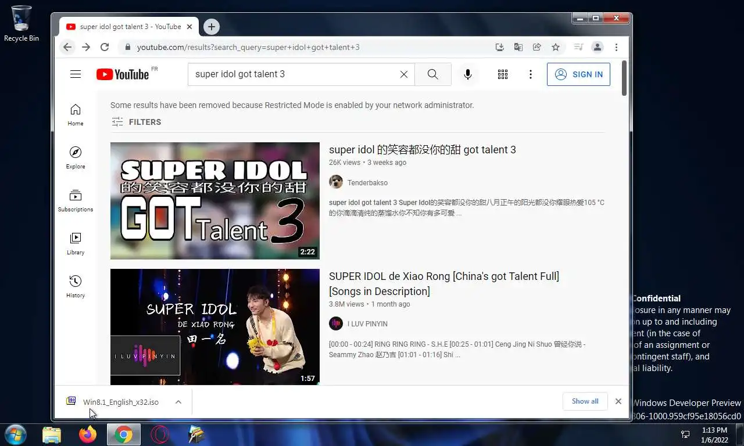Submit search with magnifier button
This screenshot has height=446, width=744.
[x=432, y=74]
